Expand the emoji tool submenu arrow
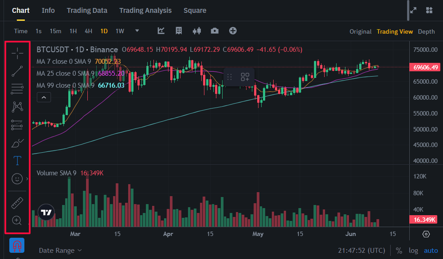The image size is (443, 259). point(27,178)
